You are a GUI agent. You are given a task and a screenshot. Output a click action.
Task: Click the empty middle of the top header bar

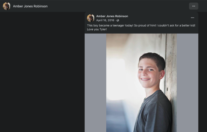(118, 6)
